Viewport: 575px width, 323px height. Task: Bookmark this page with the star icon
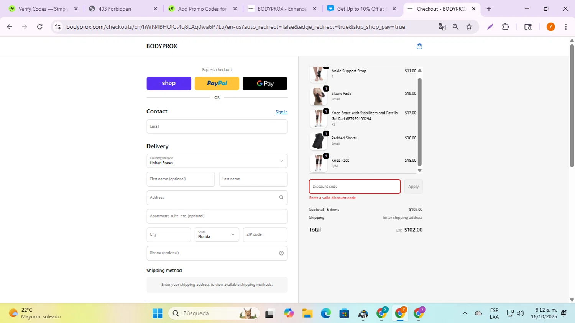[469, 27]
